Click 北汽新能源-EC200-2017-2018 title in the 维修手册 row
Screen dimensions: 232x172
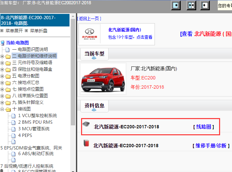click(126, 146)
